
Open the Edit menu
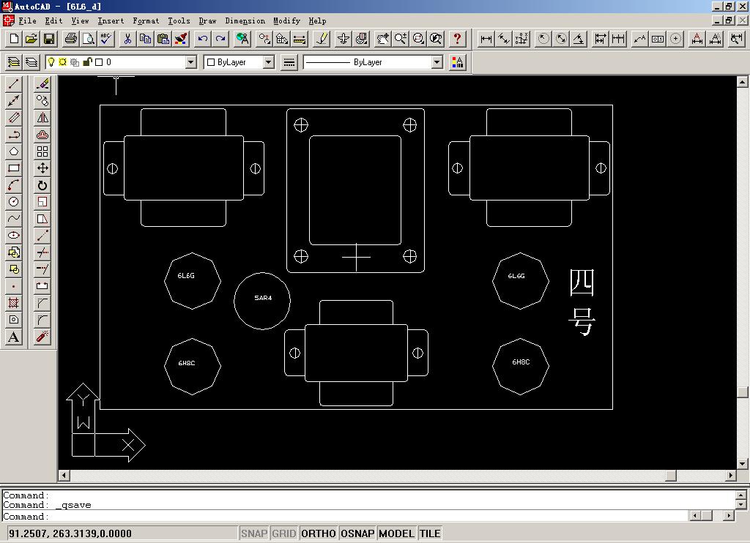(x=53, y=21)
